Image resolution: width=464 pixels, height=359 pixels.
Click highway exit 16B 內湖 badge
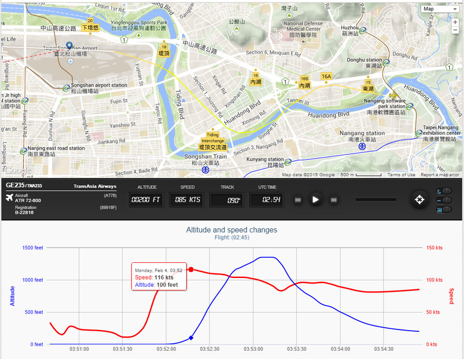[304, 83]
